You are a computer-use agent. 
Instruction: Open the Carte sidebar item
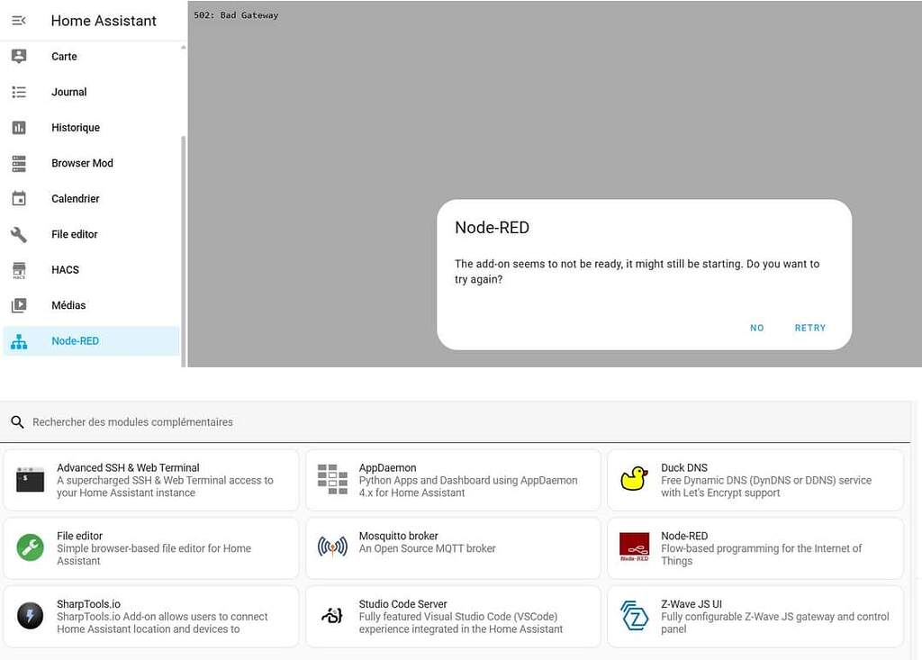click(x=64, y=56)
